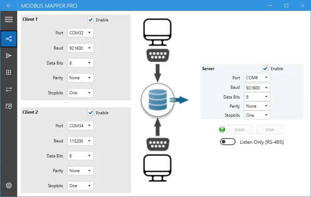Open the Server Stopbits dropdown
This screenshot has height=197, width=311.
(257, 115)
